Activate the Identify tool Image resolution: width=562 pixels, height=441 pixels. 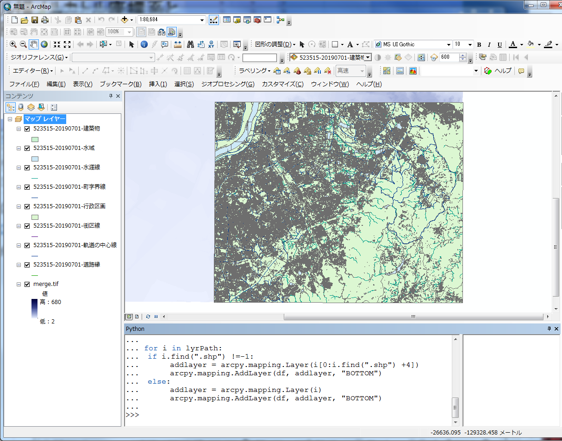click(x=144, y=44)
